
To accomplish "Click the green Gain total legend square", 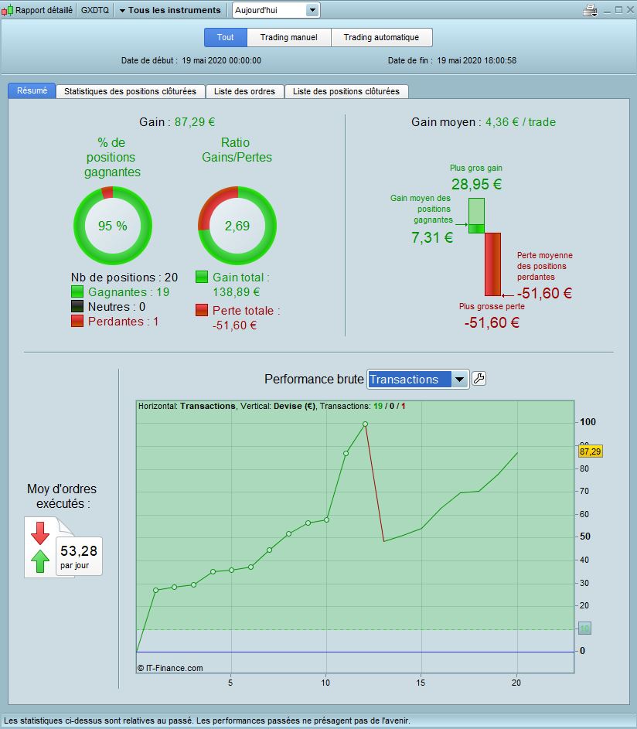I will [201, 277].
